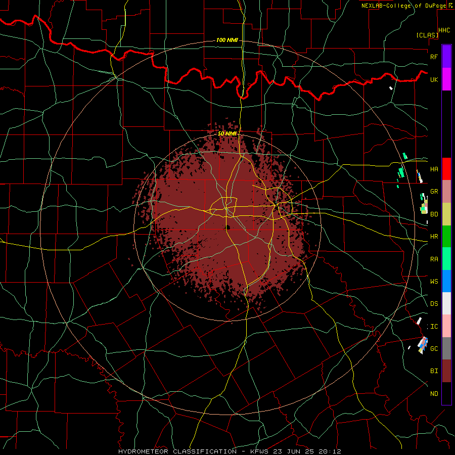The width and height of the screenshot is (455, 455).
Task: Click the BD legend label
Action: 434,214
